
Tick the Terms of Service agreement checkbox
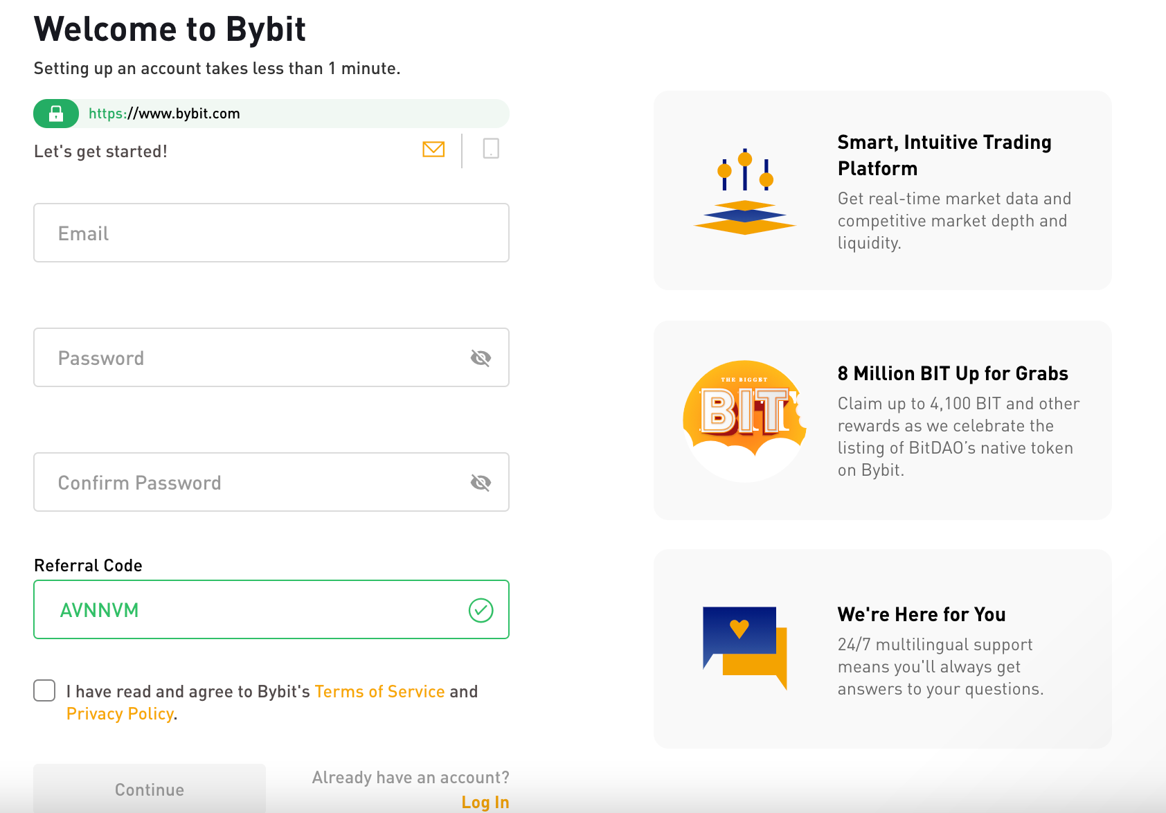[x=44, y=690]
